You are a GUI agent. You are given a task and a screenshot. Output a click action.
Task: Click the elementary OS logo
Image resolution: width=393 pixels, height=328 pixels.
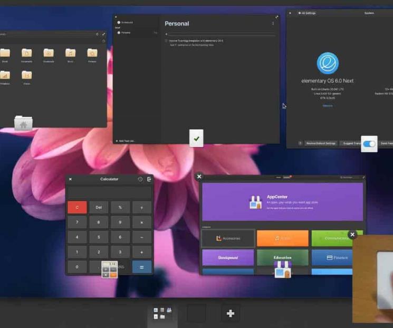coord(328,63)
